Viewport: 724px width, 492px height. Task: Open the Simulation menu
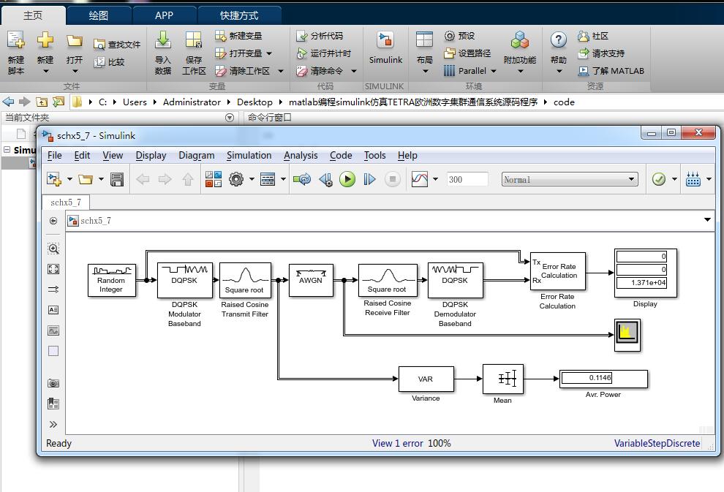click(249, 156)
